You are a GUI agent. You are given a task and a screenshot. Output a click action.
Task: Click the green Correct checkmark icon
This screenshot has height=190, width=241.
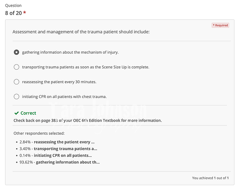tap(16, 113)
